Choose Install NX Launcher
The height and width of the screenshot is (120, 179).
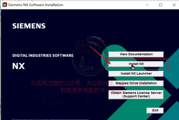coord(136,74)
